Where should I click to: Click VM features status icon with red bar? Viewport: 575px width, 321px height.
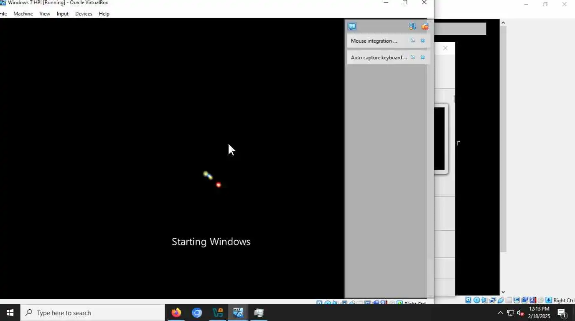[x=533, y=300]
